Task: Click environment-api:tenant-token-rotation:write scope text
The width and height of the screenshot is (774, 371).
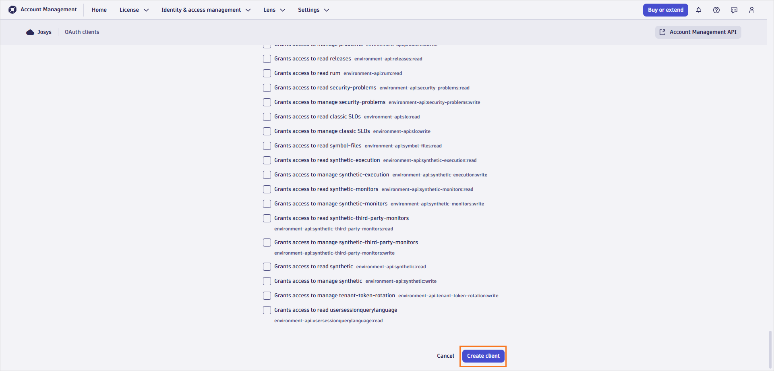Action: 448,296
